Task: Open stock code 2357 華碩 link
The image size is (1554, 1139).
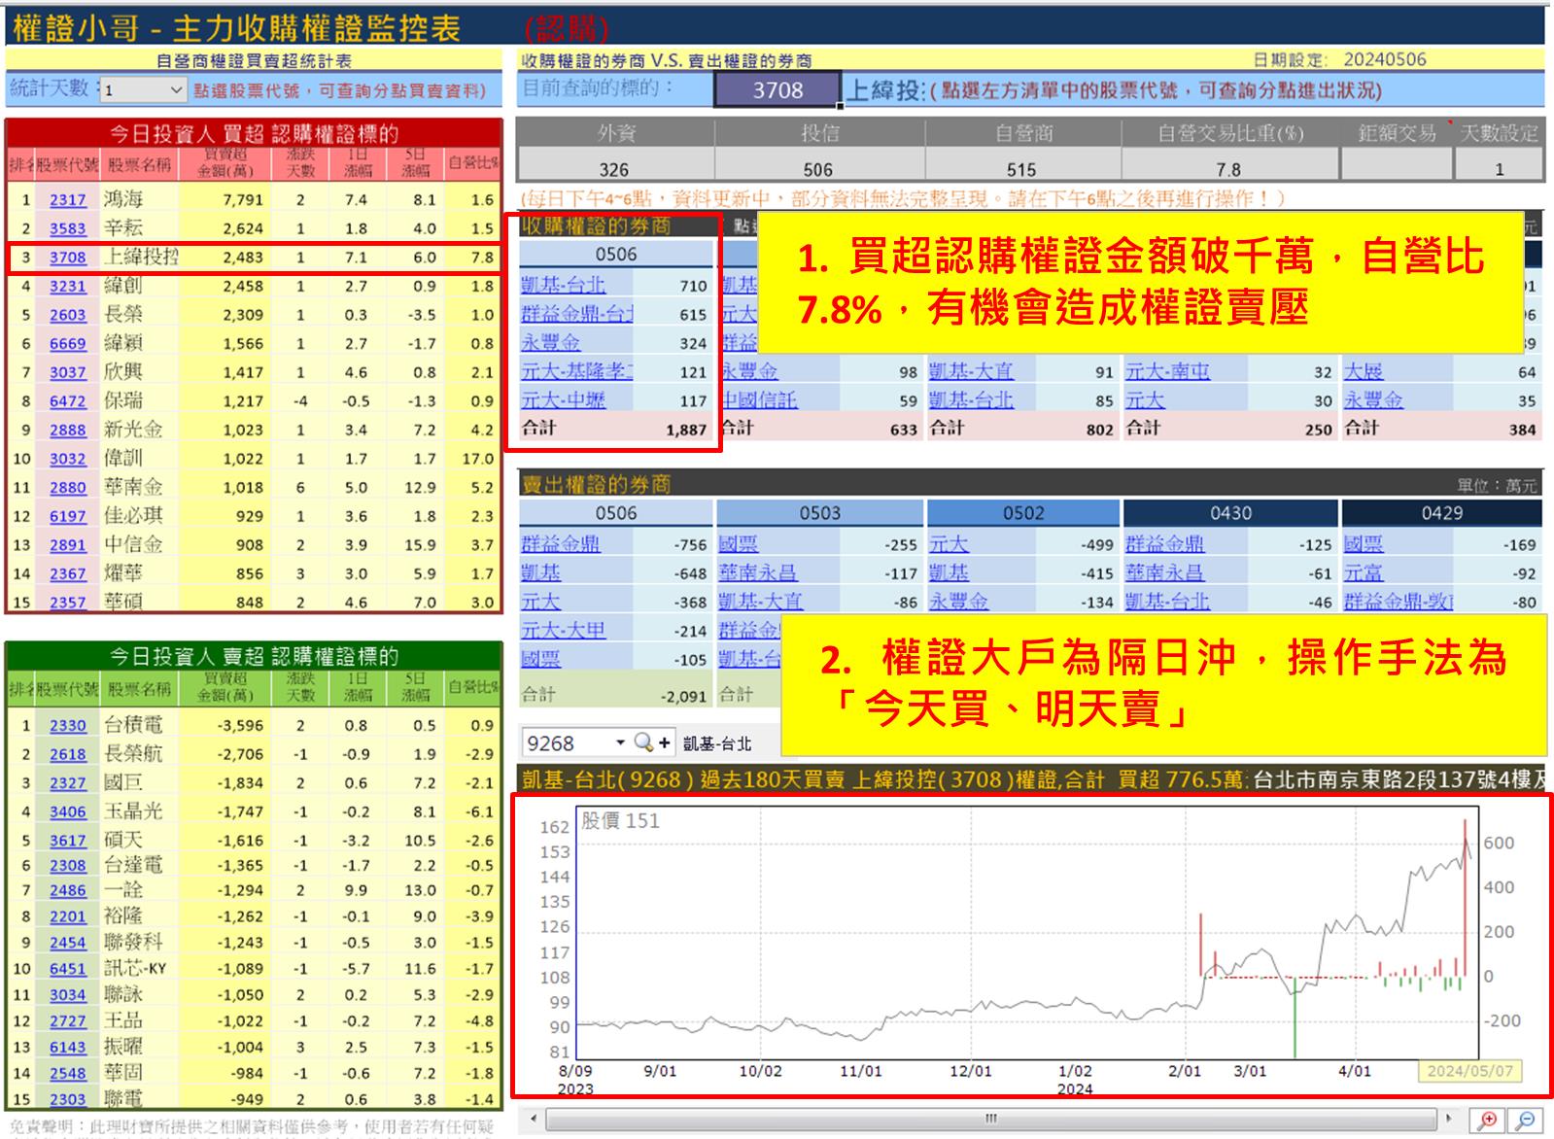Action: coord(68,602)
